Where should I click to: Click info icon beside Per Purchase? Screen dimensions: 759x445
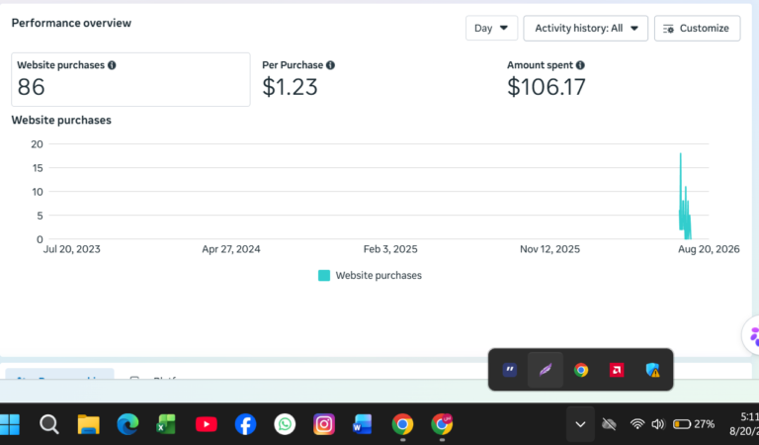[x=331, y=65]
